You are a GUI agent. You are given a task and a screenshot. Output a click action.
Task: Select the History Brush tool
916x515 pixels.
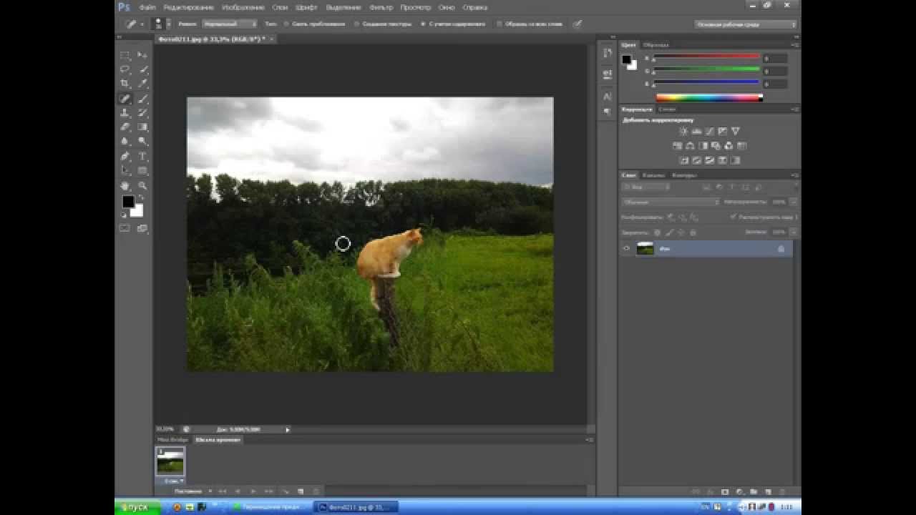click(x=142, y=113)
